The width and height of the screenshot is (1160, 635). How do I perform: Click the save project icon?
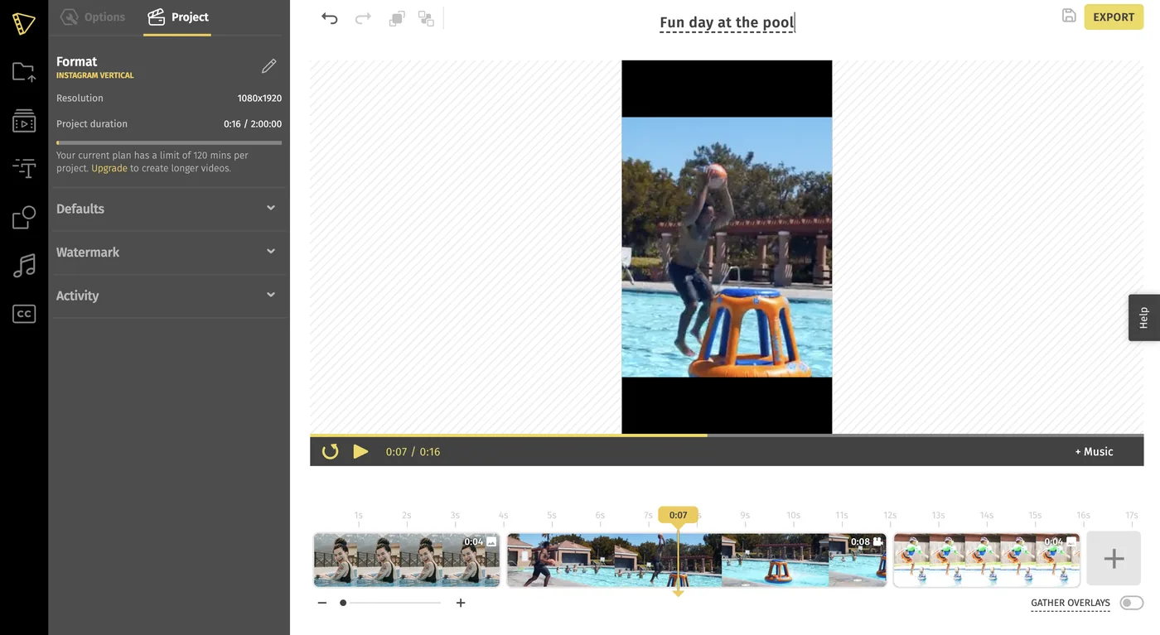click(1069, 16)
